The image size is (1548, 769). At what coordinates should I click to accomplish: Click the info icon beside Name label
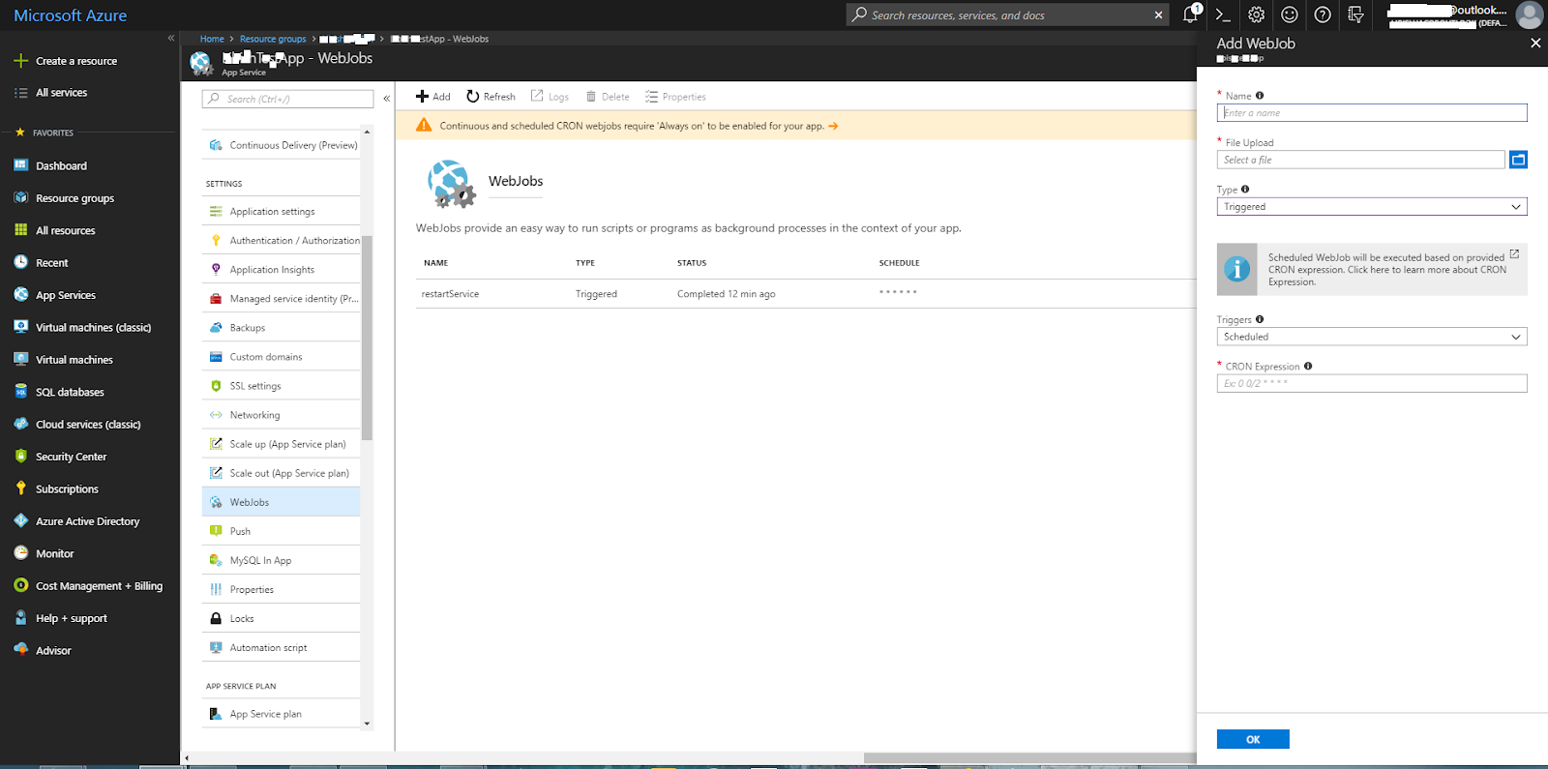[x=1260, y=96]
